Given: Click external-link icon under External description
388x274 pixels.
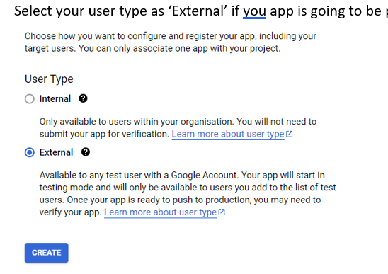Looking at the screenshot, I should click(x=222, y=212).
